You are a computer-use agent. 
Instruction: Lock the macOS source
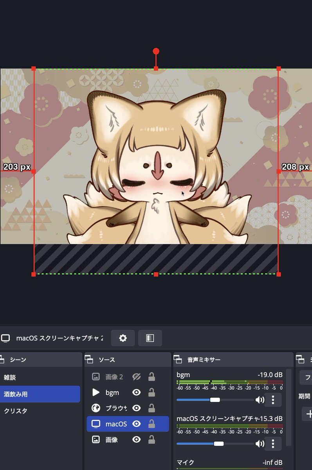(151, 424)
